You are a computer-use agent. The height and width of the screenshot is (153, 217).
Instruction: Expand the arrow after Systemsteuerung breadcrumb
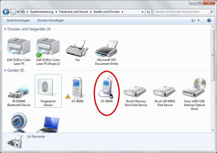coord(56,12)
